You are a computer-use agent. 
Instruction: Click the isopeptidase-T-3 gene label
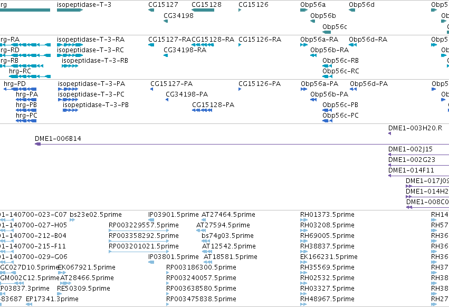84,5
